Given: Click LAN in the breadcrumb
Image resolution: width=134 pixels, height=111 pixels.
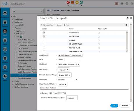Looking at the screenshot, I should click(49, 10).
